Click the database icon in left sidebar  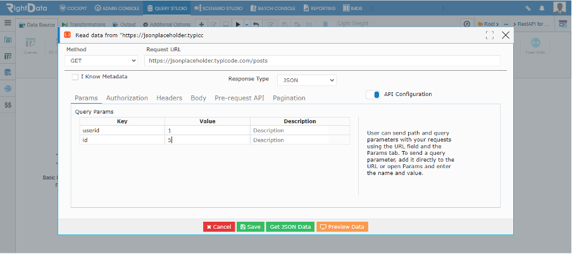click(8, 72)
